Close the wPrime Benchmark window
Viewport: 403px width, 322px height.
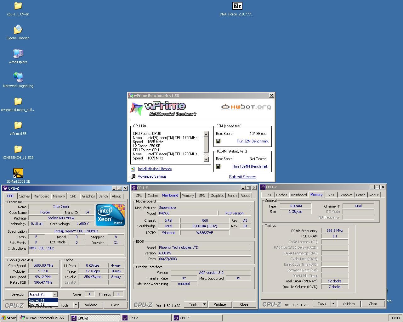pyautogui.click(x=272, y=96)
